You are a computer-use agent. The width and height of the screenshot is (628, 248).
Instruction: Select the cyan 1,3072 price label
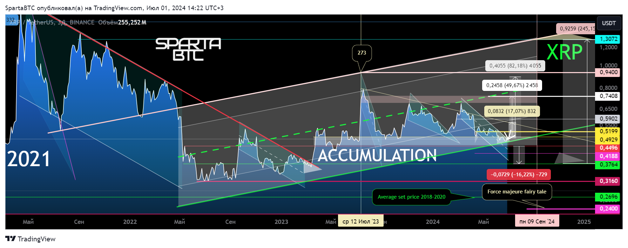[608, 39]
